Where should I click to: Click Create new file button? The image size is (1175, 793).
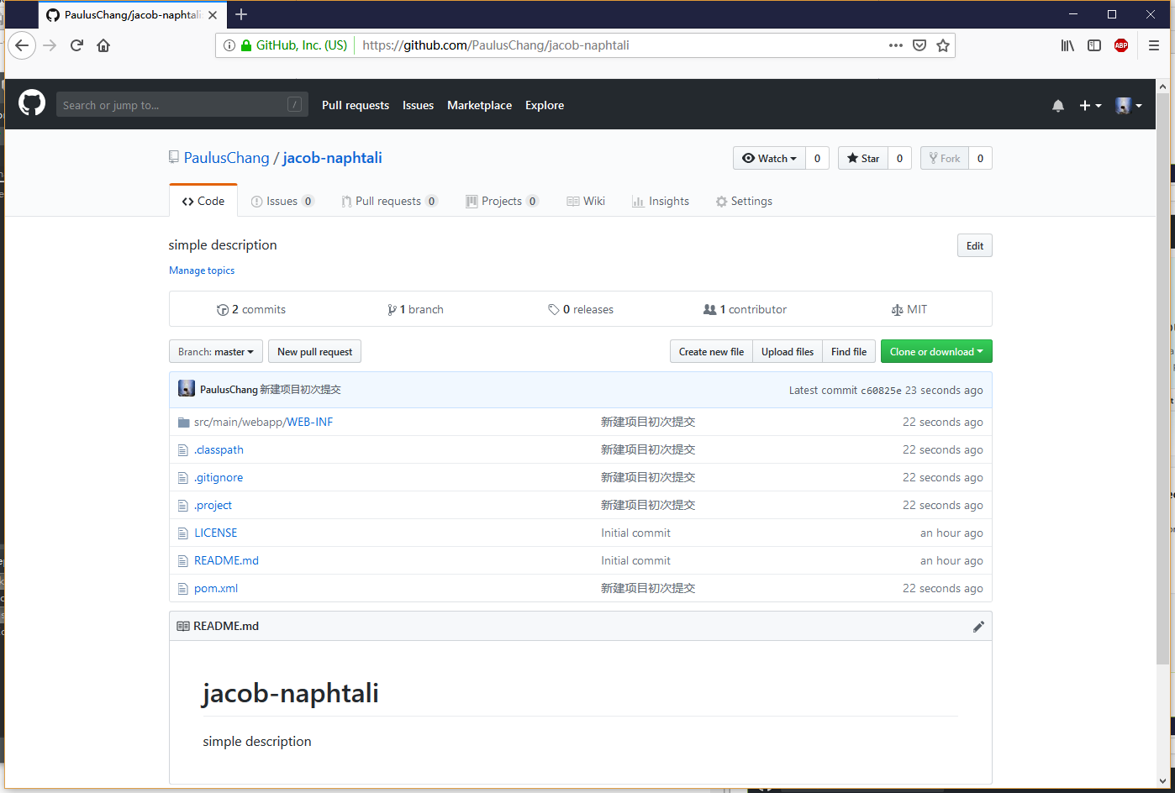pos(711,351)
